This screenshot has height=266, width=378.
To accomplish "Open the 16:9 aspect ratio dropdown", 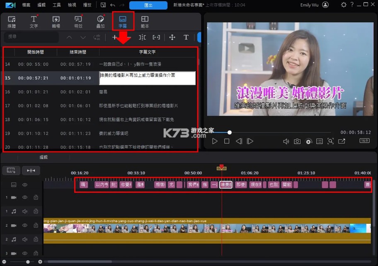I will pos(364,141).
